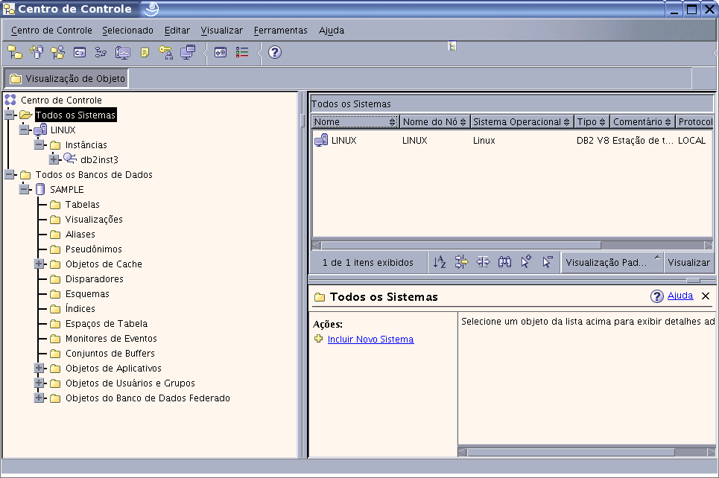Open the Journal notepad icon
Screen dimensions: 719x478
point(145,52)
